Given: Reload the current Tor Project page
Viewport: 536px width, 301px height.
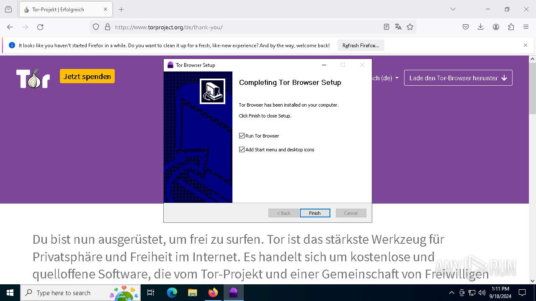Looking at the screenshot, I should pos(40,27).
